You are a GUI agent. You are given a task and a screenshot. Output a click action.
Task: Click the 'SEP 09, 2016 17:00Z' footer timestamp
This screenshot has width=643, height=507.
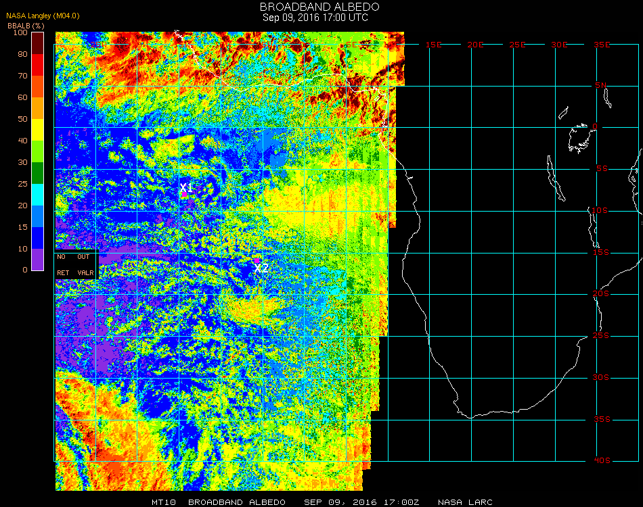click(361, 502)
